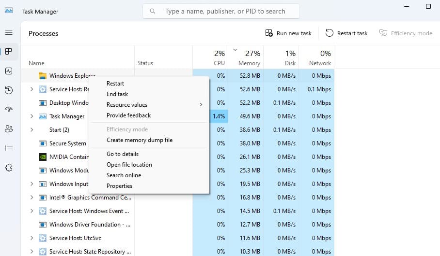Screen dimensions: 440x256
Task: Open the Performance sidebar icon
Action: pos(8,71)
